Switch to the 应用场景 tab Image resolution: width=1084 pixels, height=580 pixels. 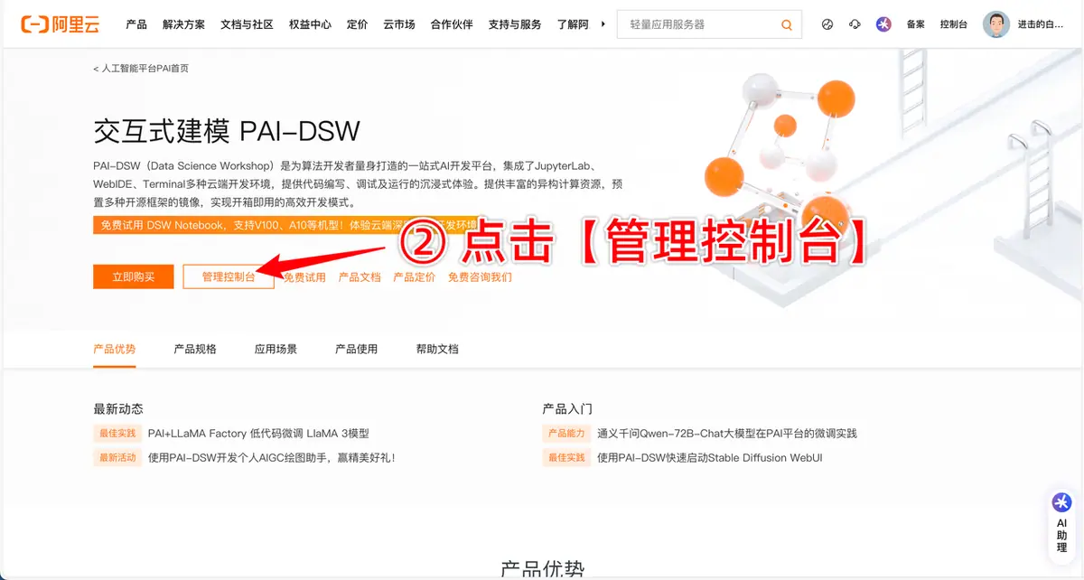pos(276,349)
